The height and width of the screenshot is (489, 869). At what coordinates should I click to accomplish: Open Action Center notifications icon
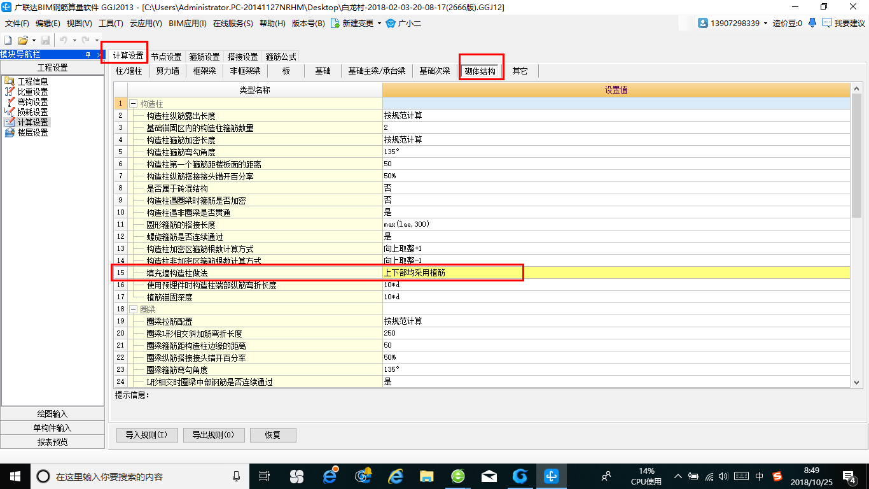(850, 476)
